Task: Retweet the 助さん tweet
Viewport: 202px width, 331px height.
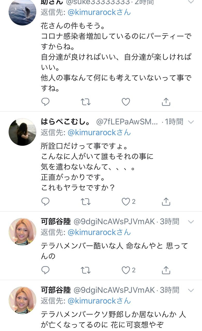Action: [86, 102]
